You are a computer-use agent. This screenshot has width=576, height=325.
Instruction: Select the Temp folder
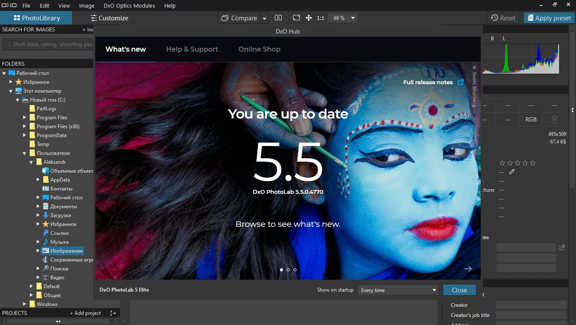click(43, 144)
